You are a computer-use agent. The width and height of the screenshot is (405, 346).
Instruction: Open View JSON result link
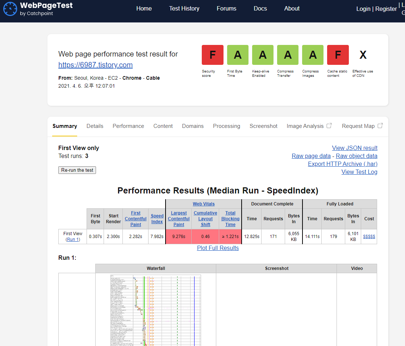click(x=355, y=148)
